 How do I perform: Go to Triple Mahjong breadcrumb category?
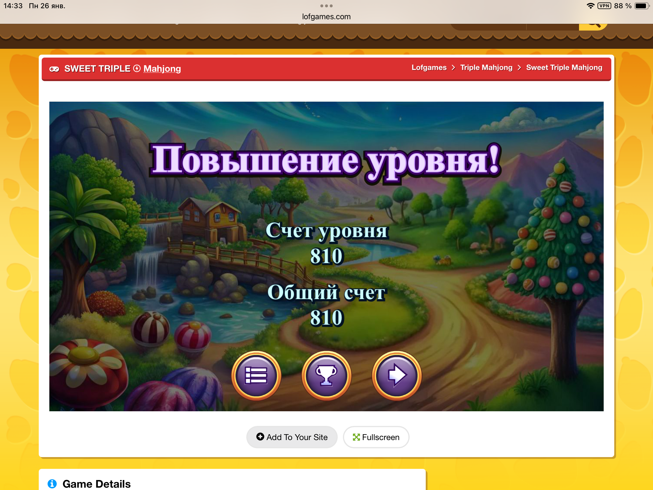[486, 68]
